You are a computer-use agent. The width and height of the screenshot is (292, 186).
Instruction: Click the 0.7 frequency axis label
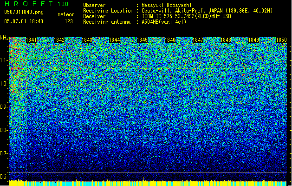[x=4, y=153]
